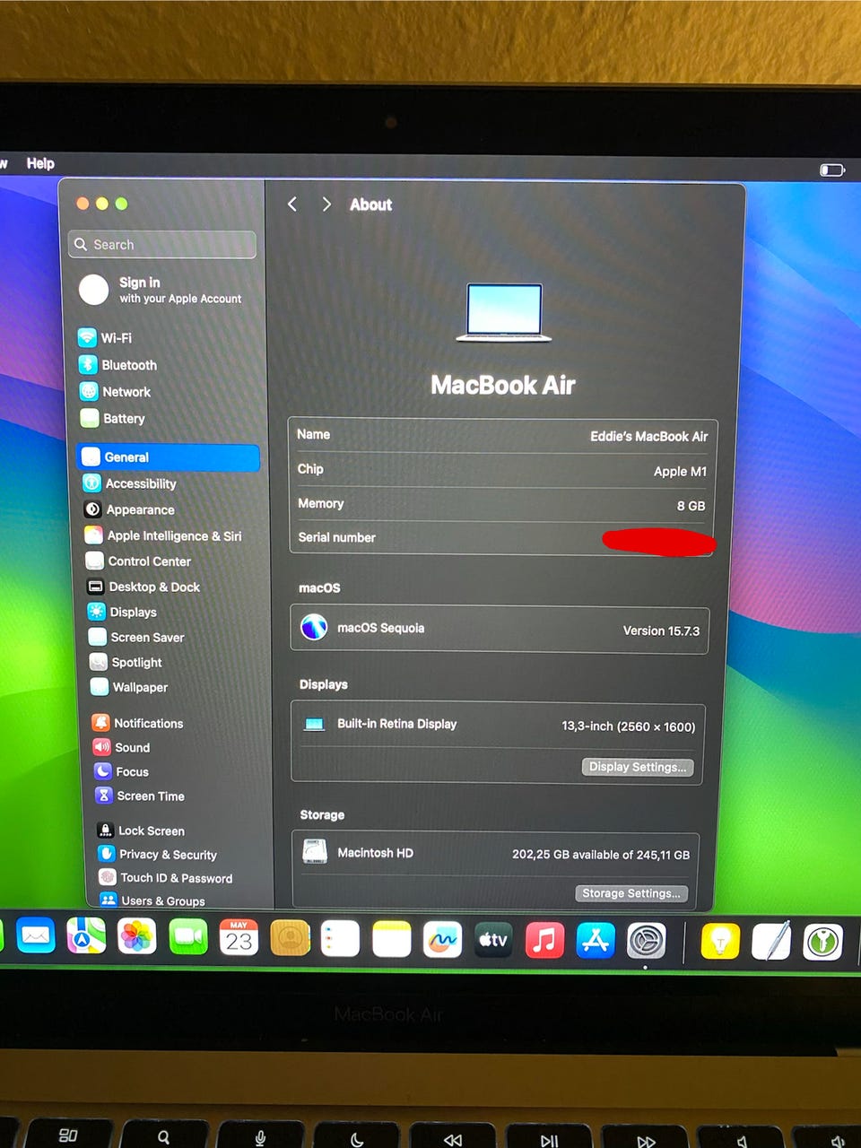
Task: Open Privacy & Security settings
Action: (x=158, y=855)
